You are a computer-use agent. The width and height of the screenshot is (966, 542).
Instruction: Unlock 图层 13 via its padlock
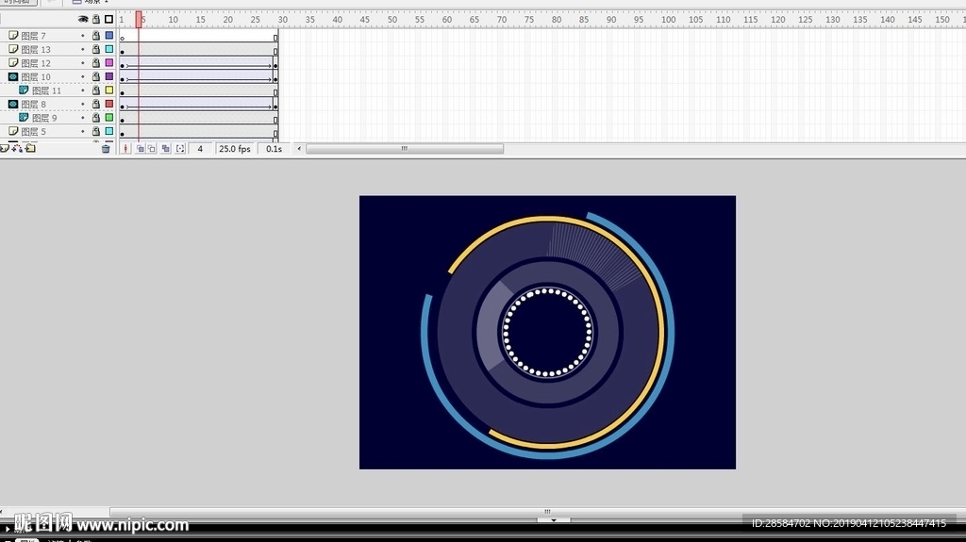(96, 49)
